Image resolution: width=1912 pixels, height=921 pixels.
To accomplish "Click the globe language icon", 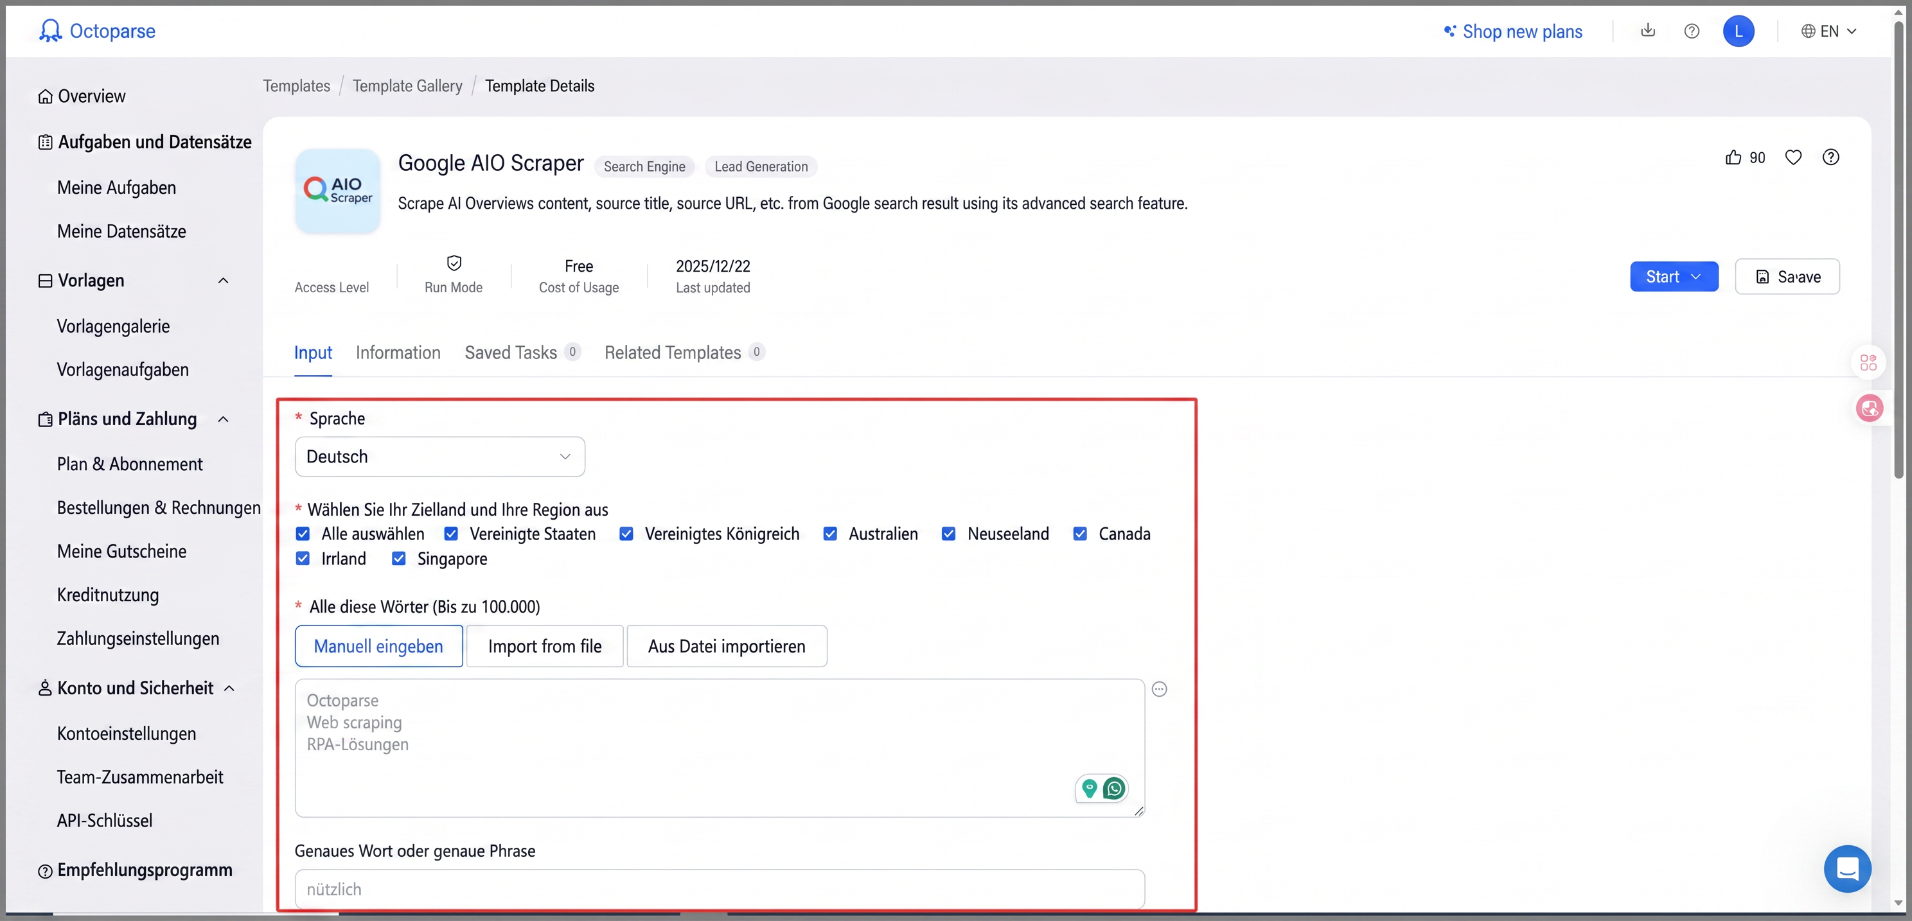I will (1808, 31).
